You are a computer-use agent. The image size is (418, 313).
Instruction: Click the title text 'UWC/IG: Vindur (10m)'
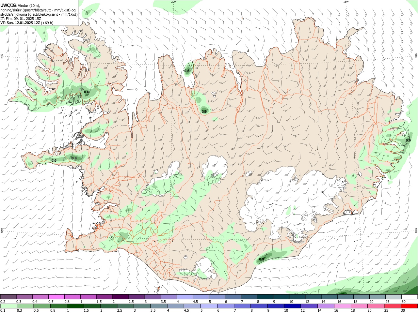coord(20,5)
